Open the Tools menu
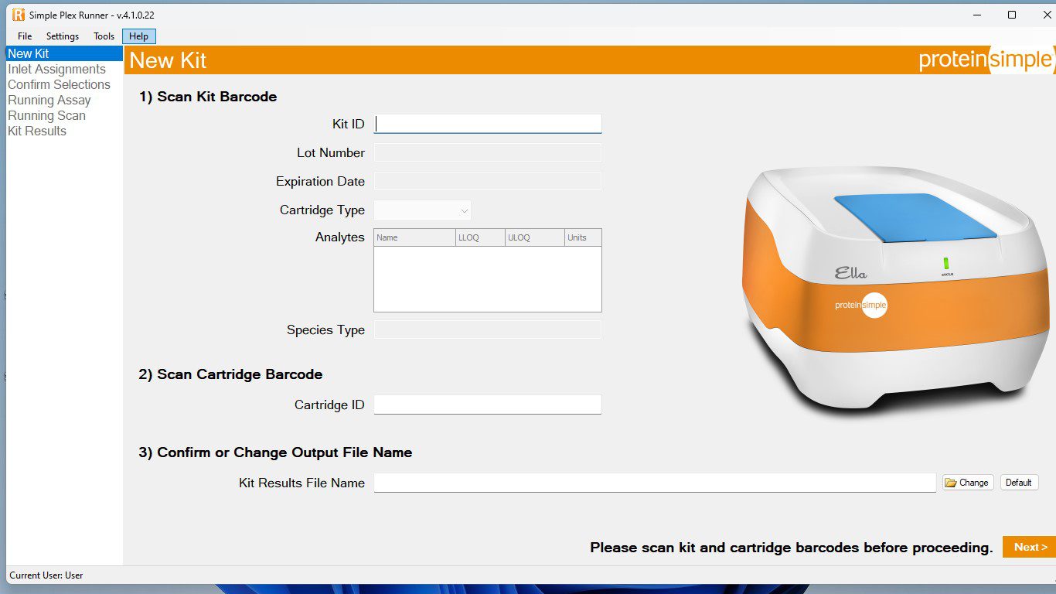 coord(103,36)
